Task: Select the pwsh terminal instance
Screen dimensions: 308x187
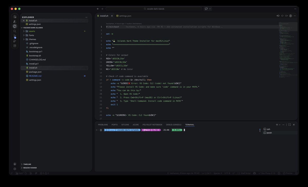Action: [280, 133]
